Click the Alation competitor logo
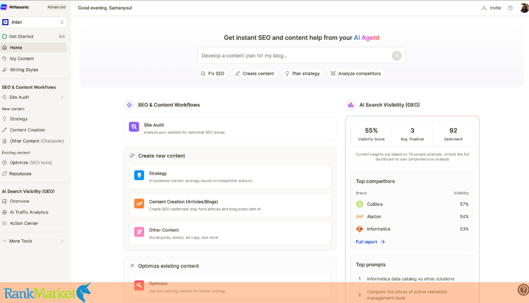This screenshot has height=303, width=529. [x=360, y=217]
